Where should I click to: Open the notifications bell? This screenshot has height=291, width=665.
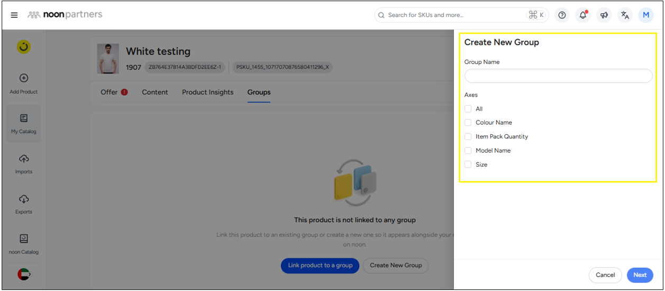(582, 15)
